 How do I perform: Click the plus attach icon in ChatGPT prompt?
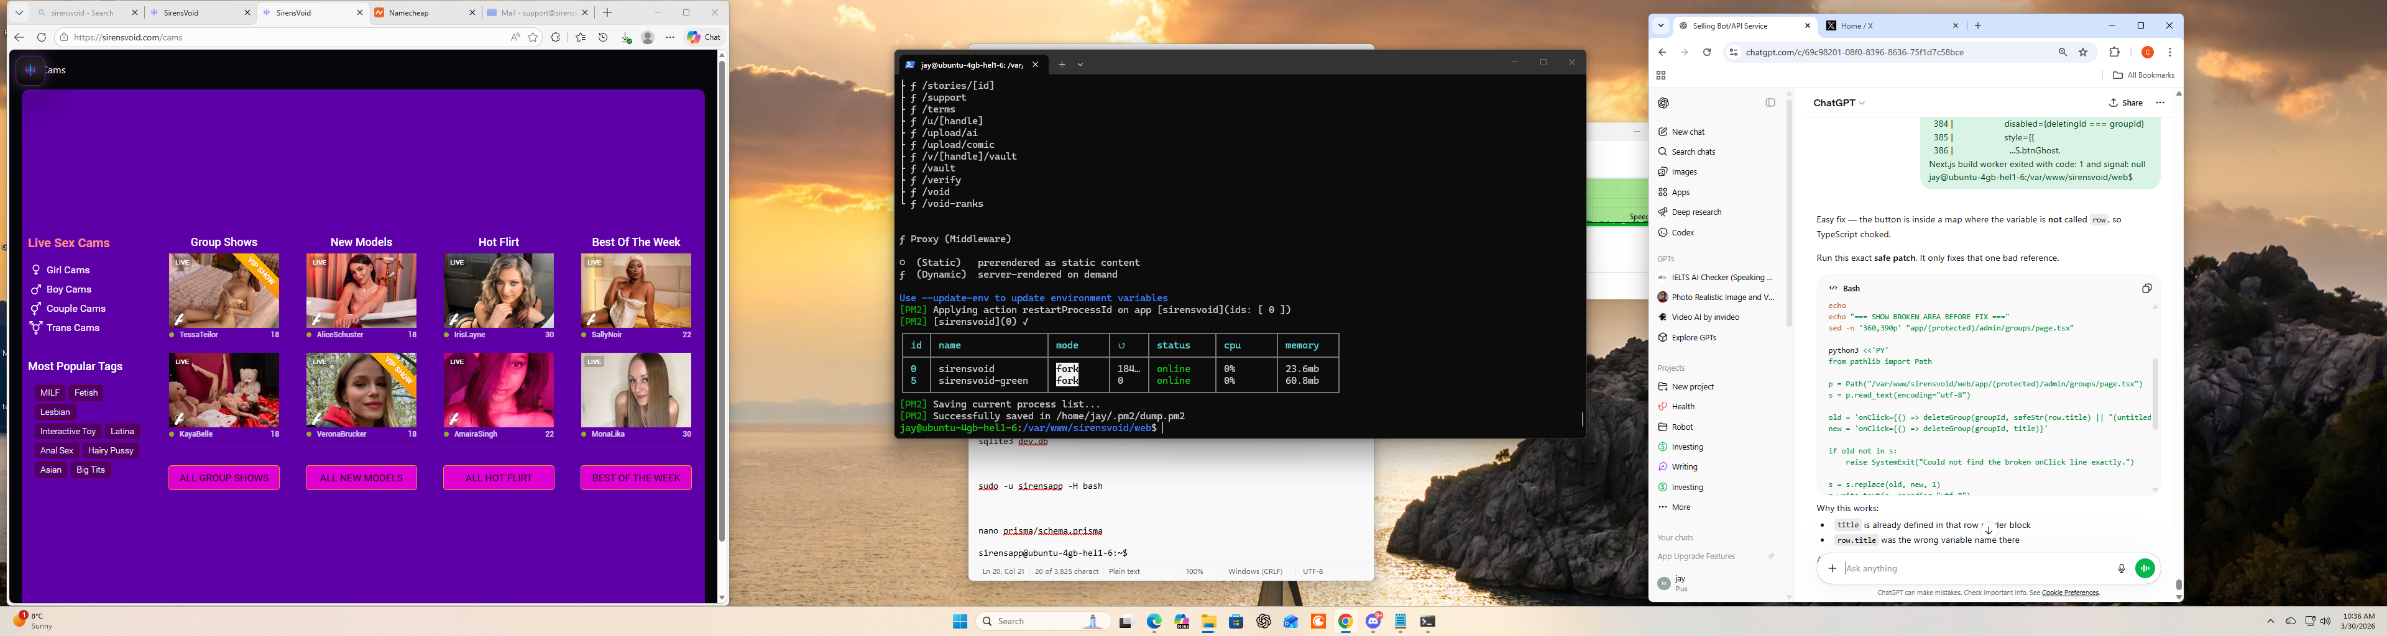pos(1832,568)
